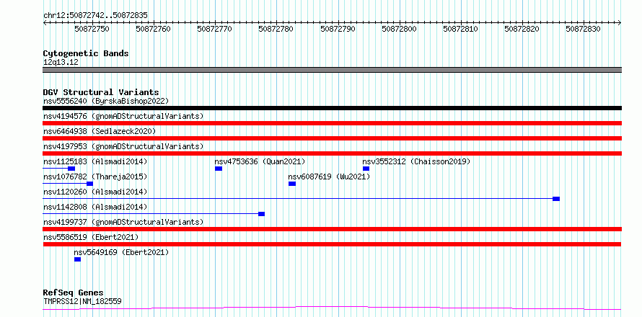Click the Cytogenetic Bands track heading
Screen dimensions: 642x317
pyautogui.click(x=86, y=53)
